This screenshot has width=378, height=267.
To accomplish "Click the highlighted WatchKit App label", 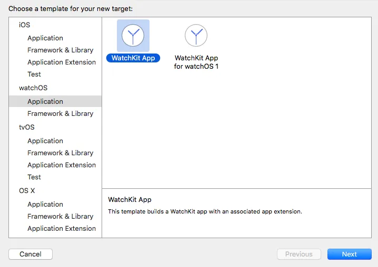I will point(133,58).
